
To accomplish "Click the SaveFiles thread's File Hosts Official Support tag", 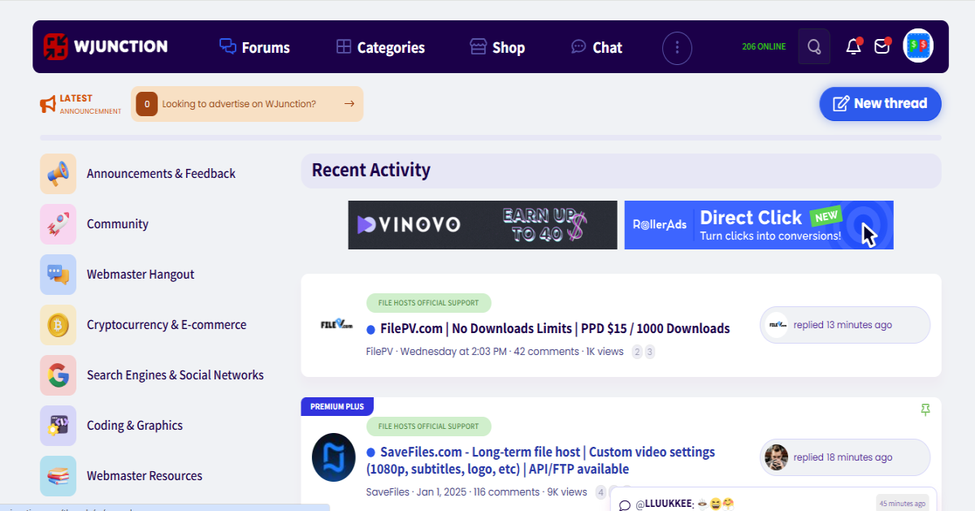I will [429, 427].
